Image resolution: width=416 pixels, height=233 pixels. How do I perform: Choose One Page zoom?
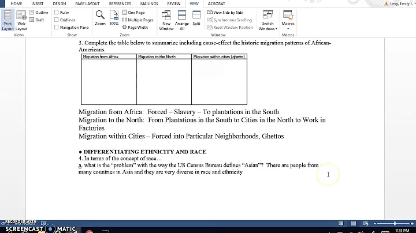click(133, 13)
